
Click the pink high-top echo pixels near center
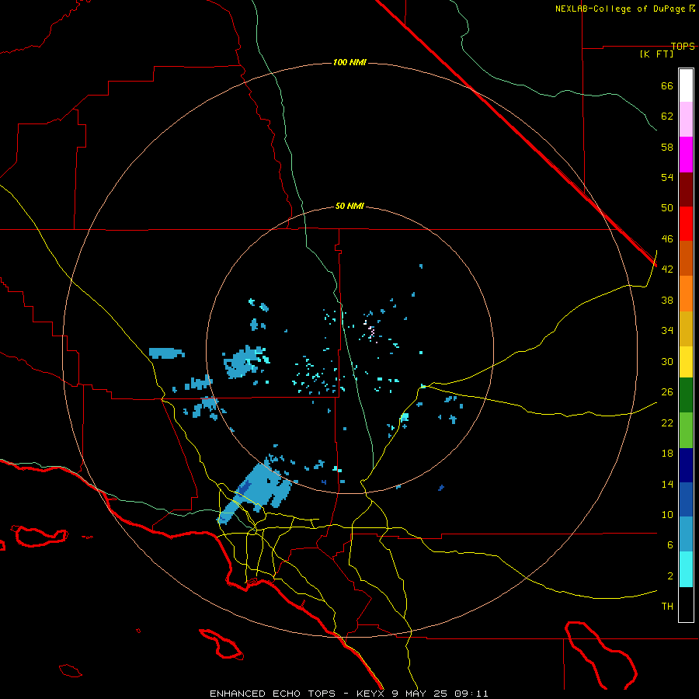click(x=371, y=332)
